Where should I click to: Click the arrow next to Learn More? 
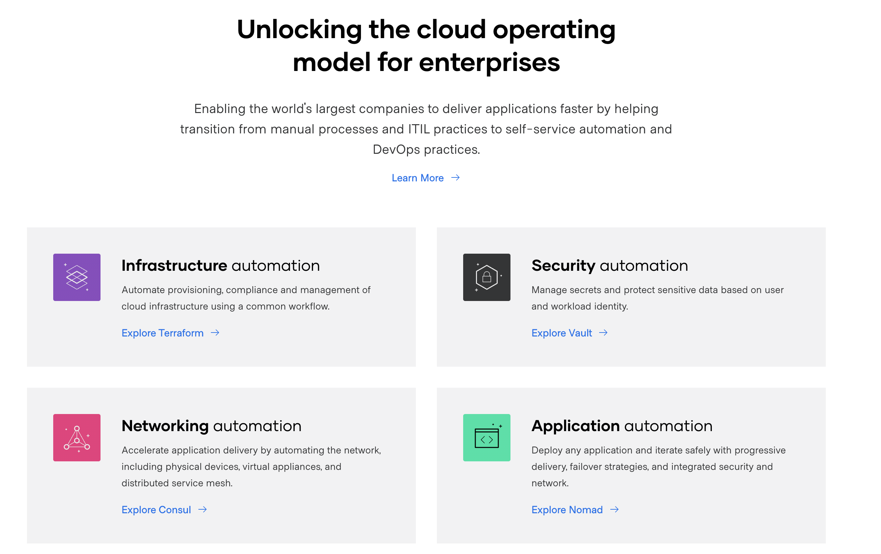pyautogui.click(x=455, y=177)
